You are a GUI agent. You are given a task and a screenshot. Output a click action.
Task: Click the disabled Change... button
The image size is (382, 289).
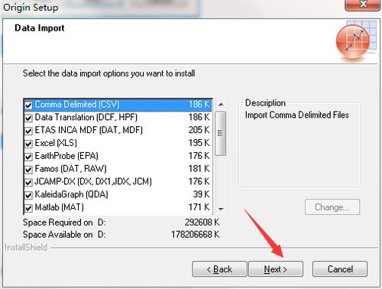click(x=332, y=207)
